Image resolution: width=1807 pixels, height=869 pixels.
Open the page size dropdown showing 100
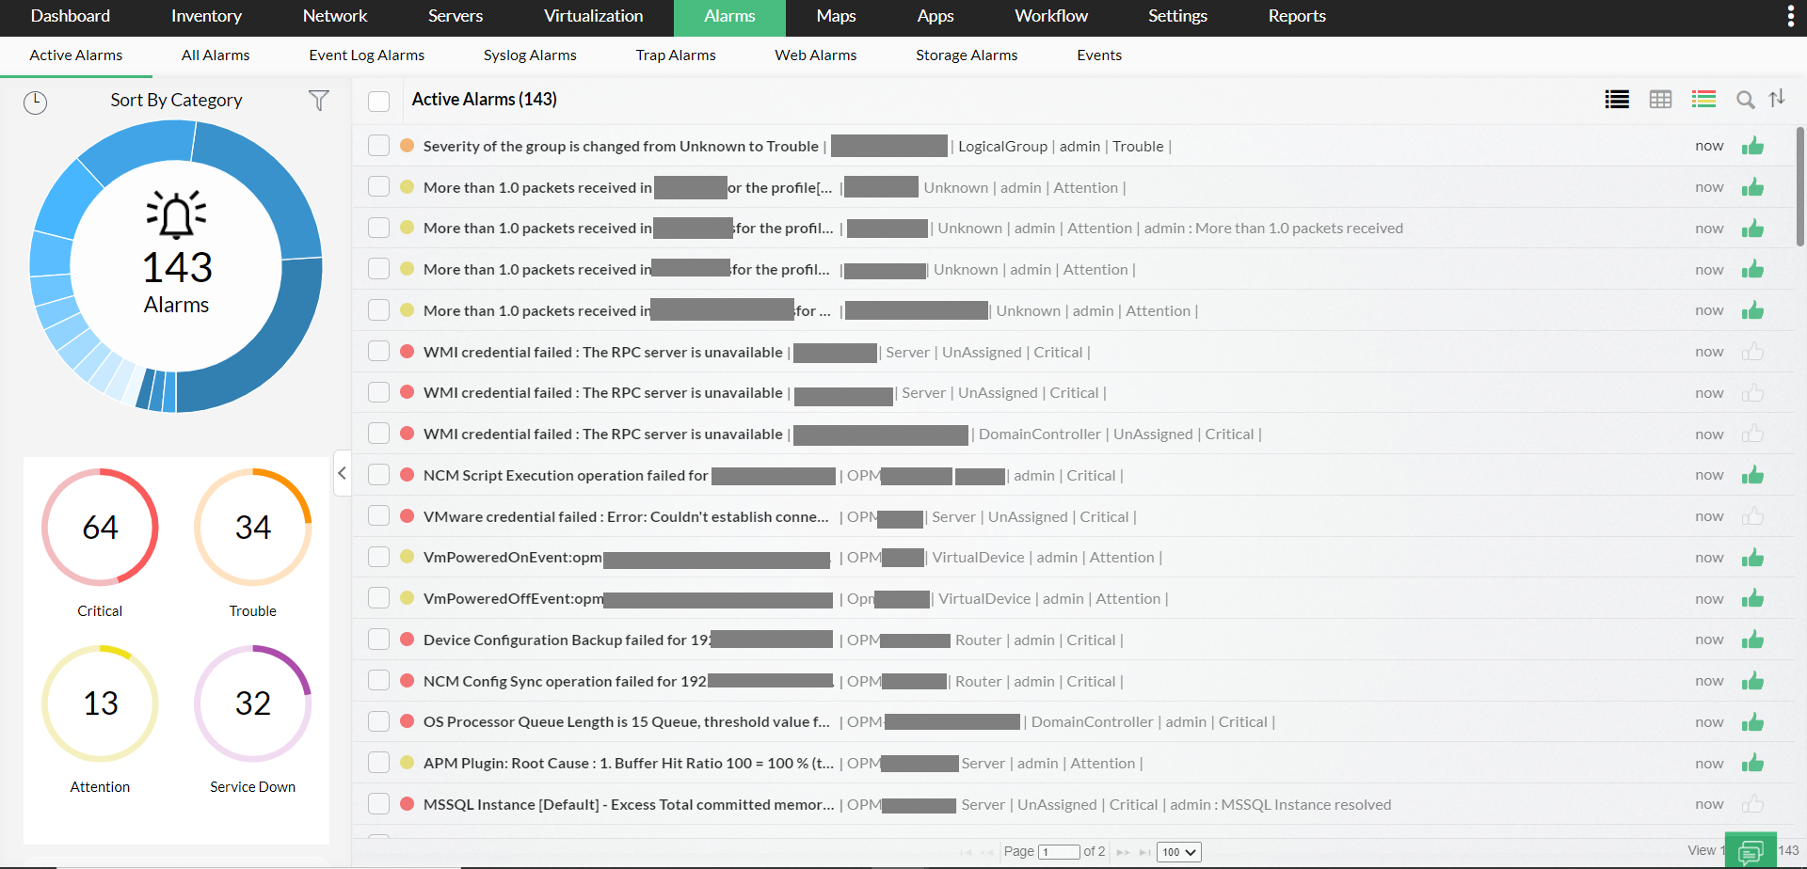pyautogui.click(x=1178, y=851)
